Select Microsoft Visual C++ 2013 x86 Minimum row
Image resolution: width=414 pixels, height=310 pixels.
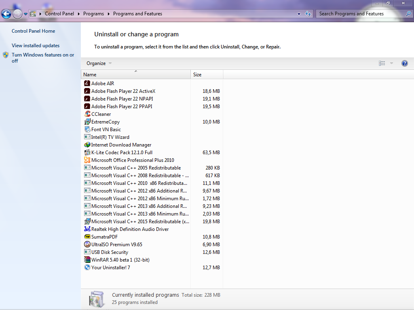click(152, 214)
